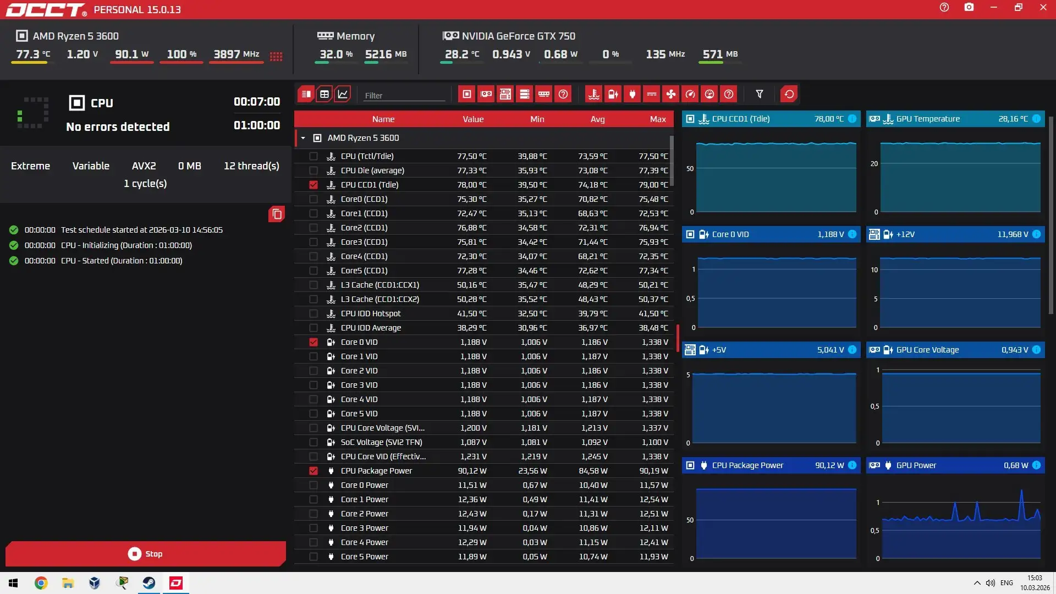
Task: Switch to the table view mode
Action: pyautogui.click(x=324, y=94)
